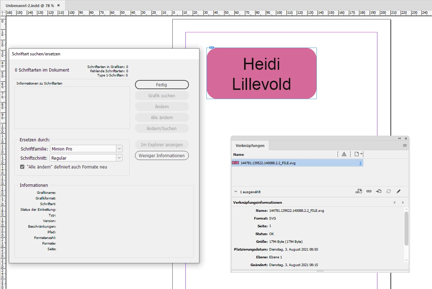Click the Go To Link icon
The height and width of the screenshot is (289, 432).
pos(378,191)
